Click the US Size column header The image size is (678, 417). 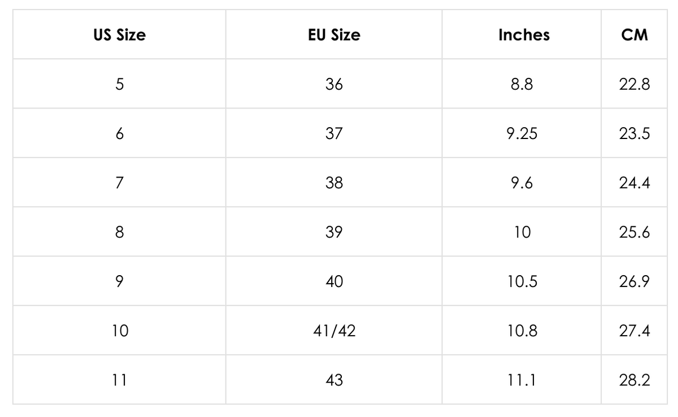click(x=119, y=35)
